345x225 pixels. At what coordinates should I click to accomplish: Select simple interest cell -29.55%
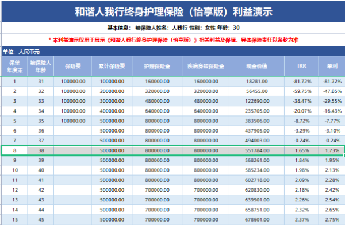[x=332, y=101]
